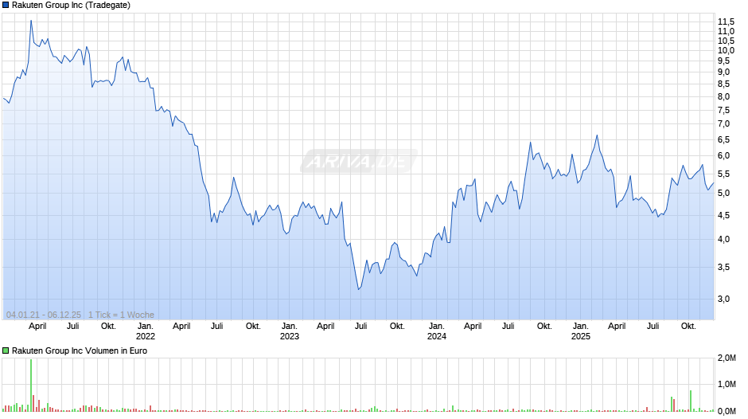Click the green legend square for volume
The height and width of the screenshot is (419, 748).
(6, 350)
